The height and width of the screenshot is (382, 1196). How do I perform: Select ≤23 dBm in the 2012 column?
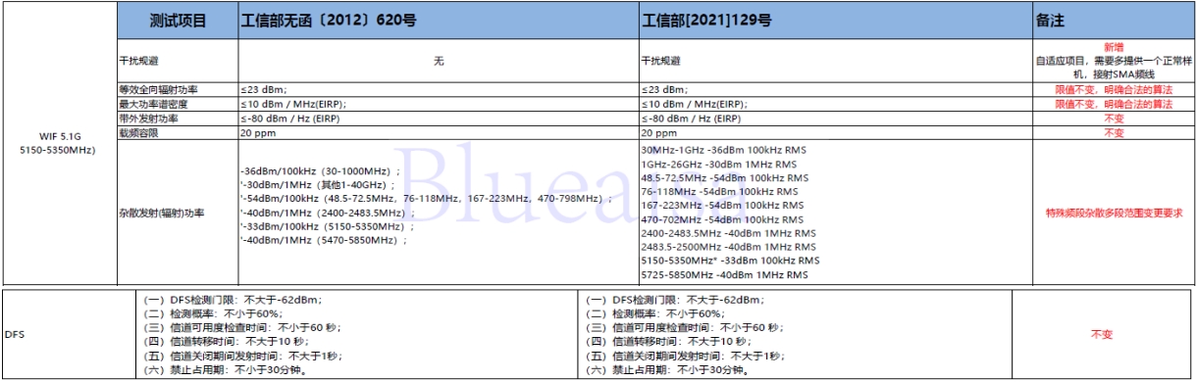[438, 90]
